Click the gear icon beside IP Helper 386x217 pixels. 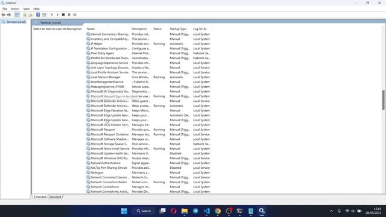88,43
